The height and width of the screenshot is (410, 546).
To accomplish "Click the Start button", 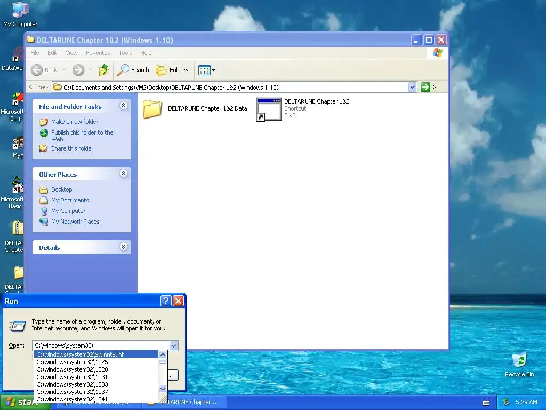I will [x=25, y=403].
